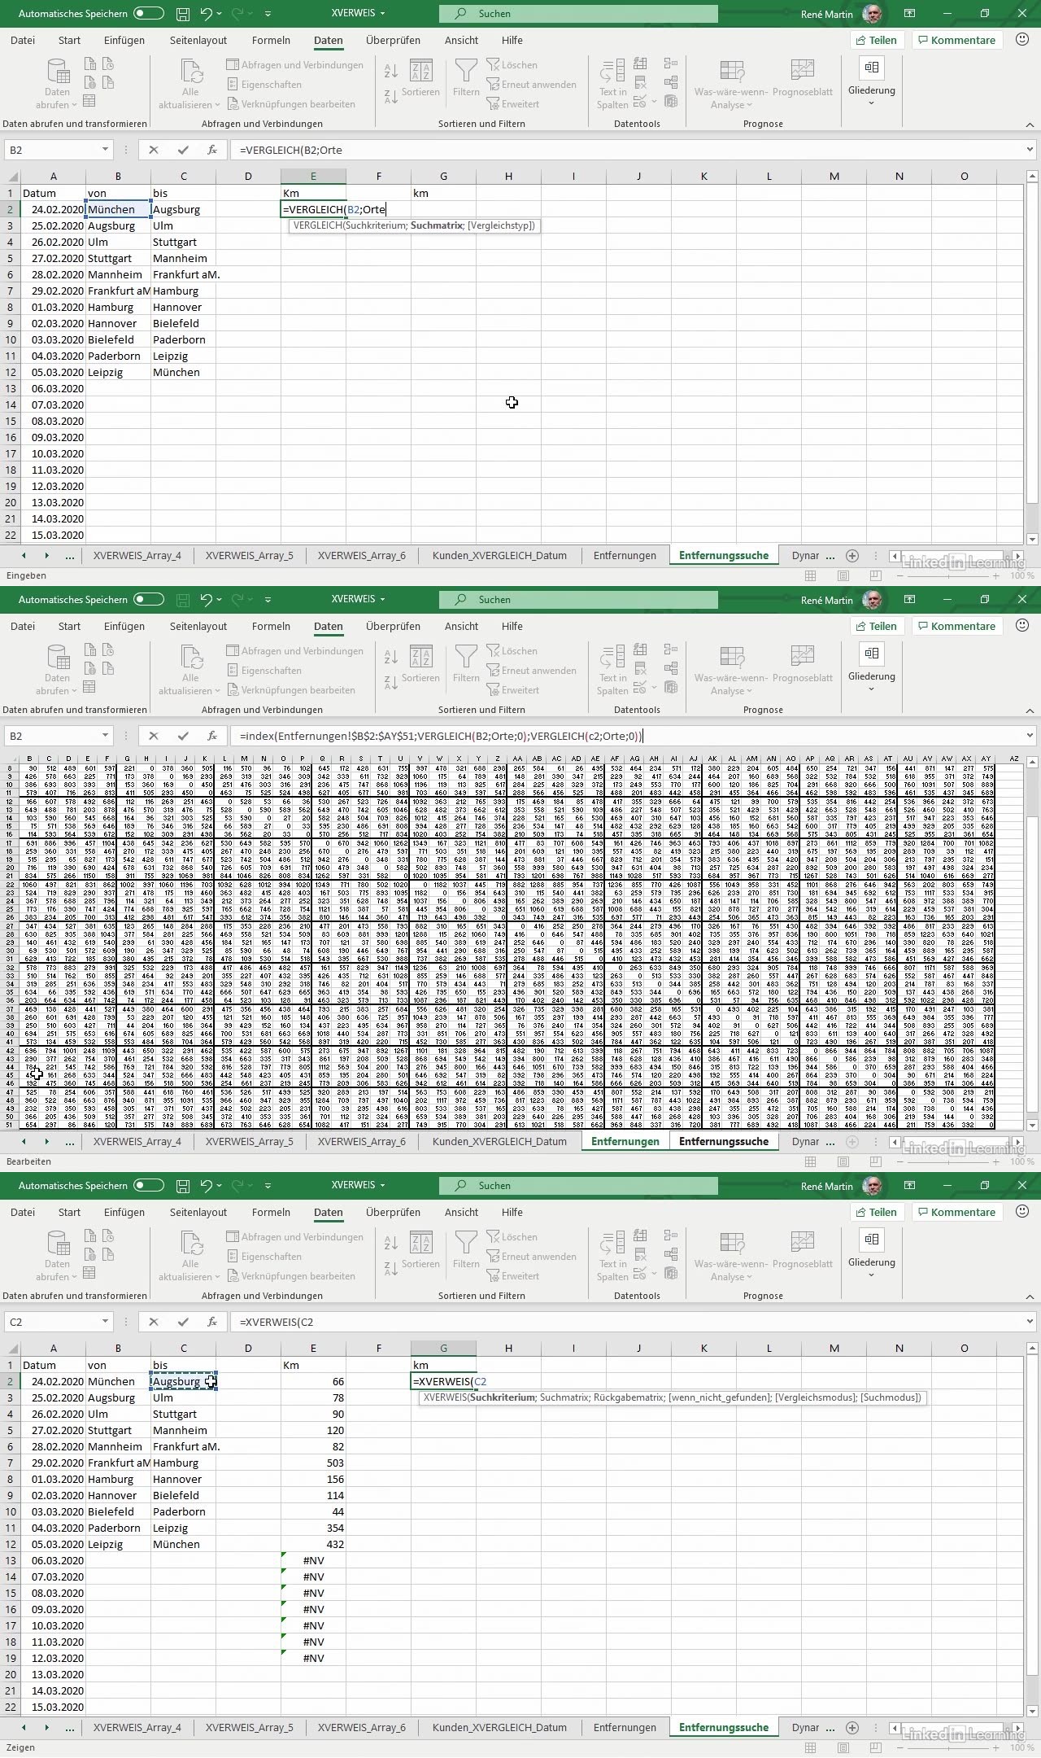The width and height of the screenshot is (1041, 1758).
Task: Cancel the =VERGLEICH(B2;Orte entry with the X icon
Action: pyautogui.click(x=154, y=150)
